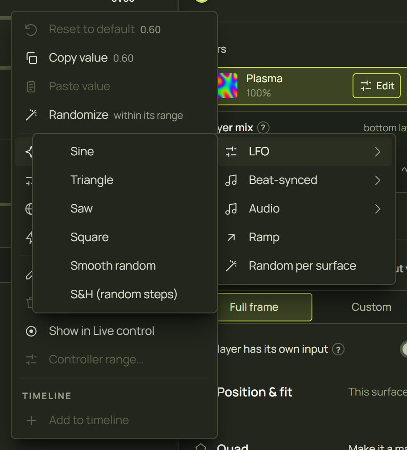Open Beat-synced modulation entry

click(305, 180)
